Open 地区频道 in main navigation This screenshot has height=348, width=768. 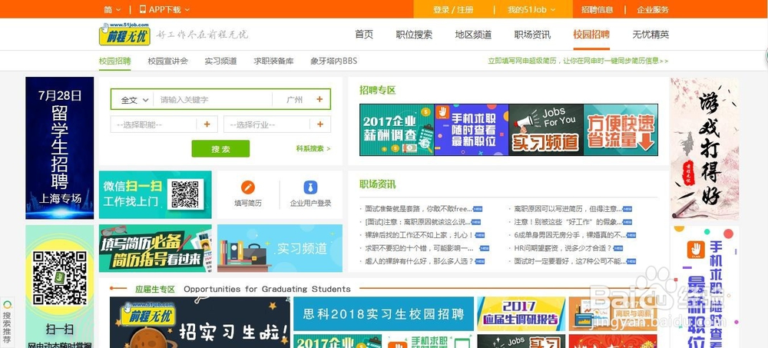point(473,35)
